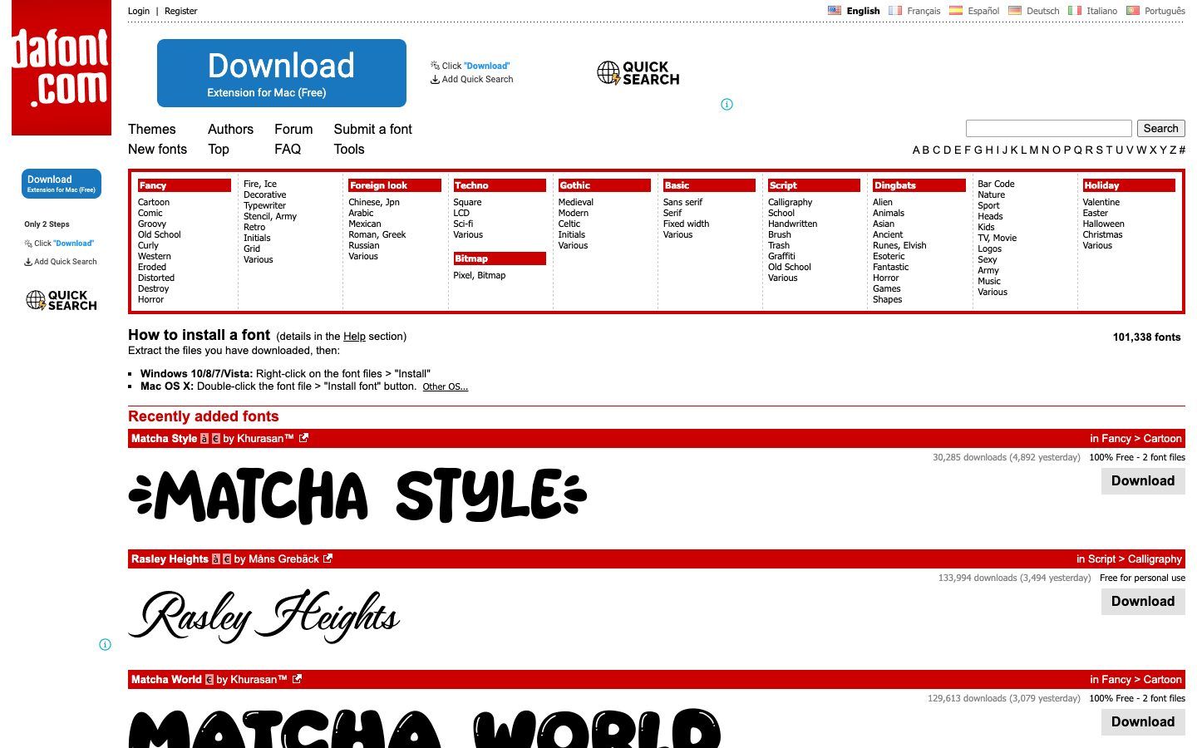
Task: Open external site icon beside Matcha Style author
Action: 303,438
